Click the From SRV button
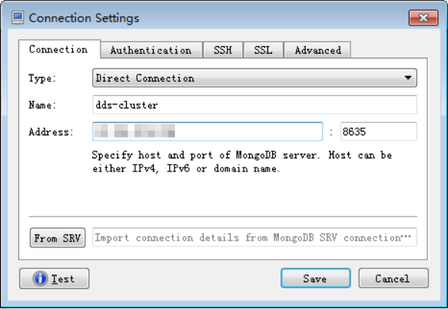Image resolution: width=448 pixels, height=309 pixels. [58, 238]
